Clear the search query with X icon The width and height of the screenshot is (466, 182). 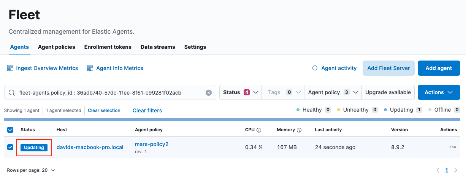209,93
